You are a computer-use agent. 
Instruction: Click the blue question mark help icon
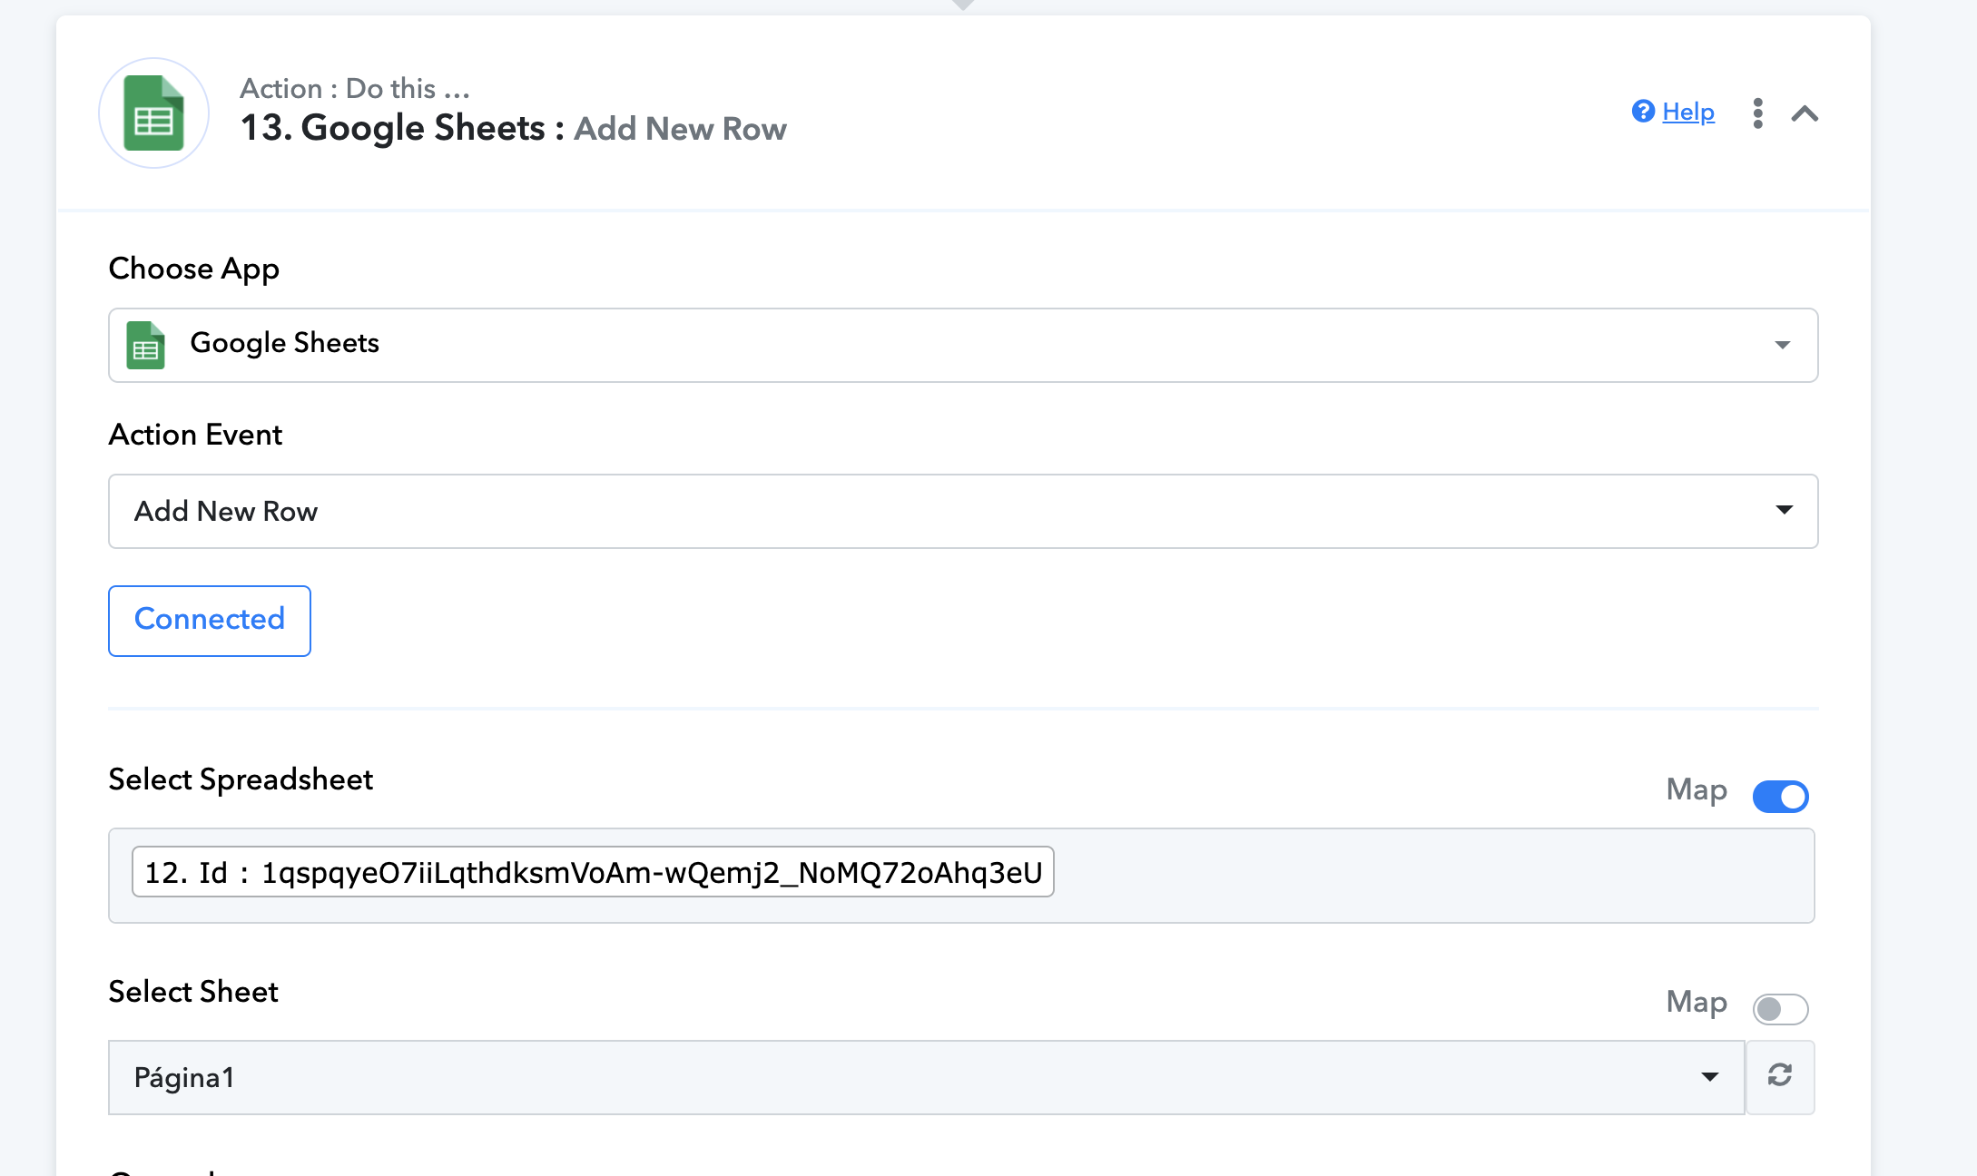click(x=1643, y=112)
